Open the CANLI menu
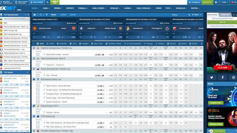The width and height of the screenshot is (237, 133). pos(46,8)
